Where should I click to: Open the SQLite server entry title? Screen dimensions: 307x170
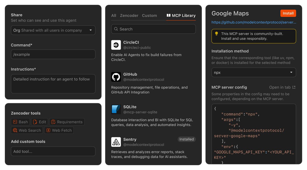point(130,107)
